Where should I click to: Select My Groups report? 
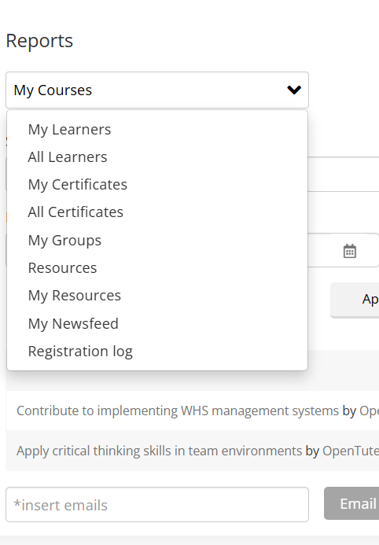tap(64, 240)
